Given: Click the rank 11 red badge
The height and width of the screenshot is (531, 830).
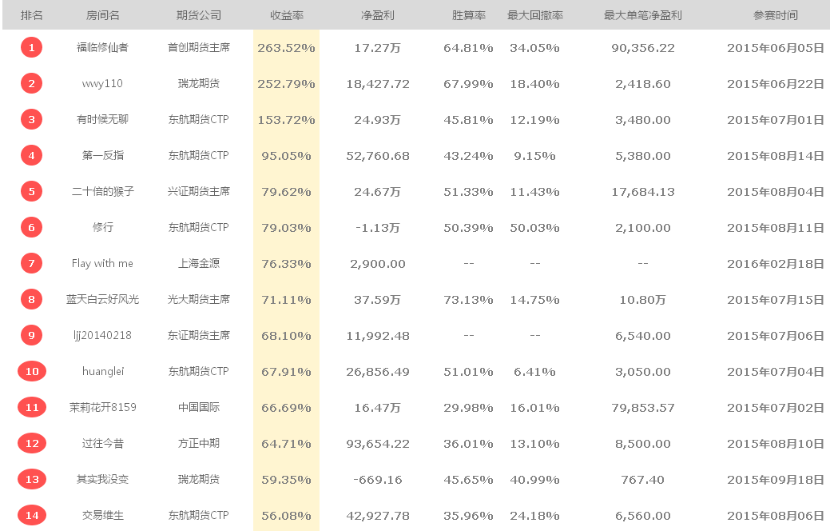Looking at the screenshot, I should point(32,408).
